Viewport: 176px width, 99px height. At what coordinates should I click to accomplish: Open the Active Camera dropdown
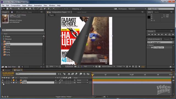coord(108,67)
